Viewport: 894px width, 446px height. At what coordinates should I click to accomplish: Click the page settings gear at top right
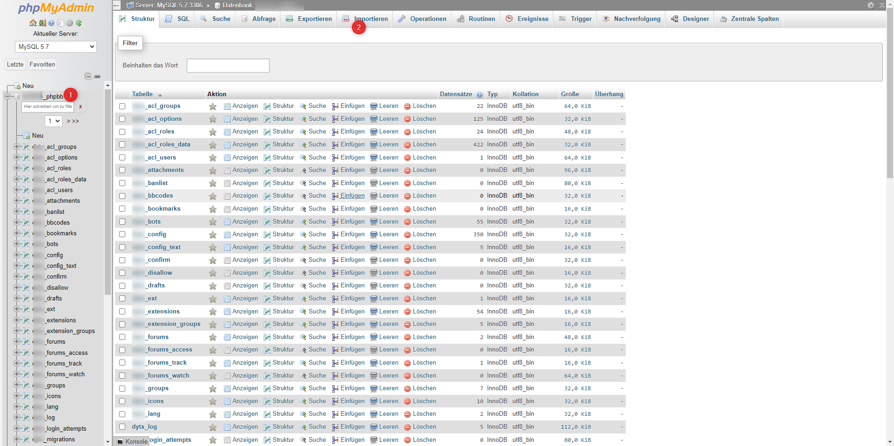[x=871, y=5]
